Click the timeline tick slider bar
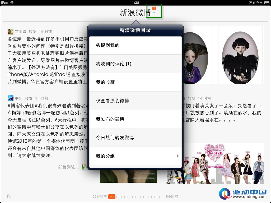 pyautogui.click(x=139, y=197)
